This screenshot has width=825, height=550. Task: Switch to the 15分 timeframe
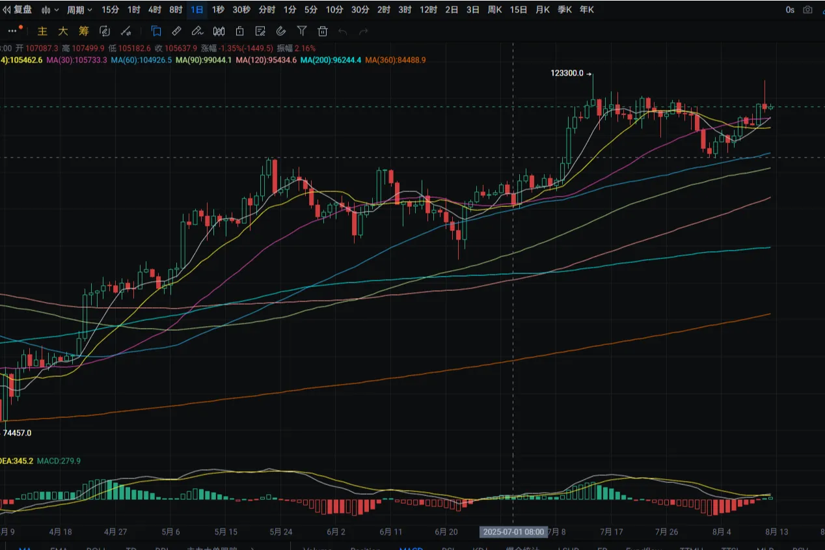(111, 10)
